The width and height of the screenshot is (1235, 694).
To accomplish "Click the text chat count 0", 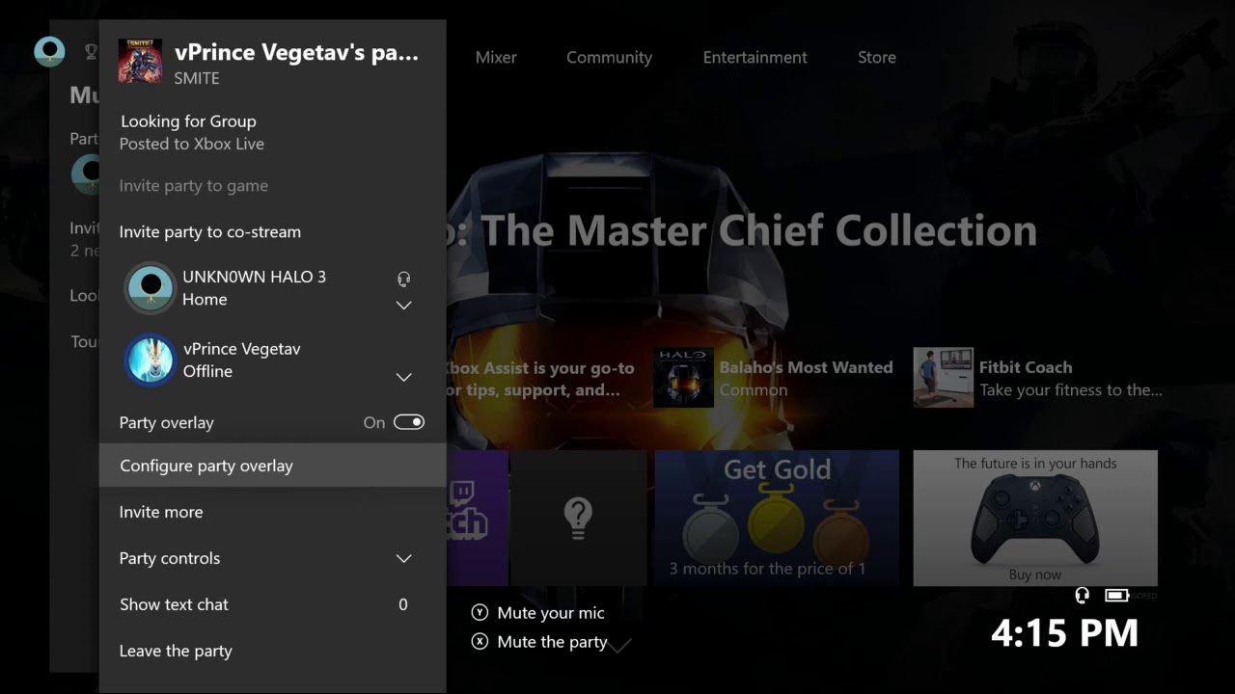I will click(x=403, y=604).
